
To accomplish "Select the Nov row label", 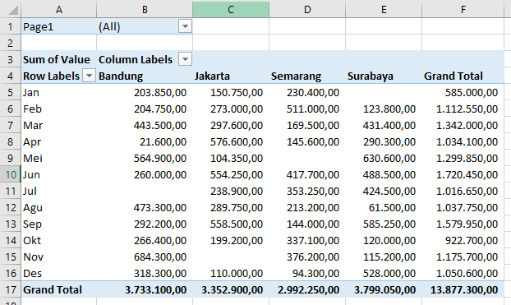I will point(33,256).
